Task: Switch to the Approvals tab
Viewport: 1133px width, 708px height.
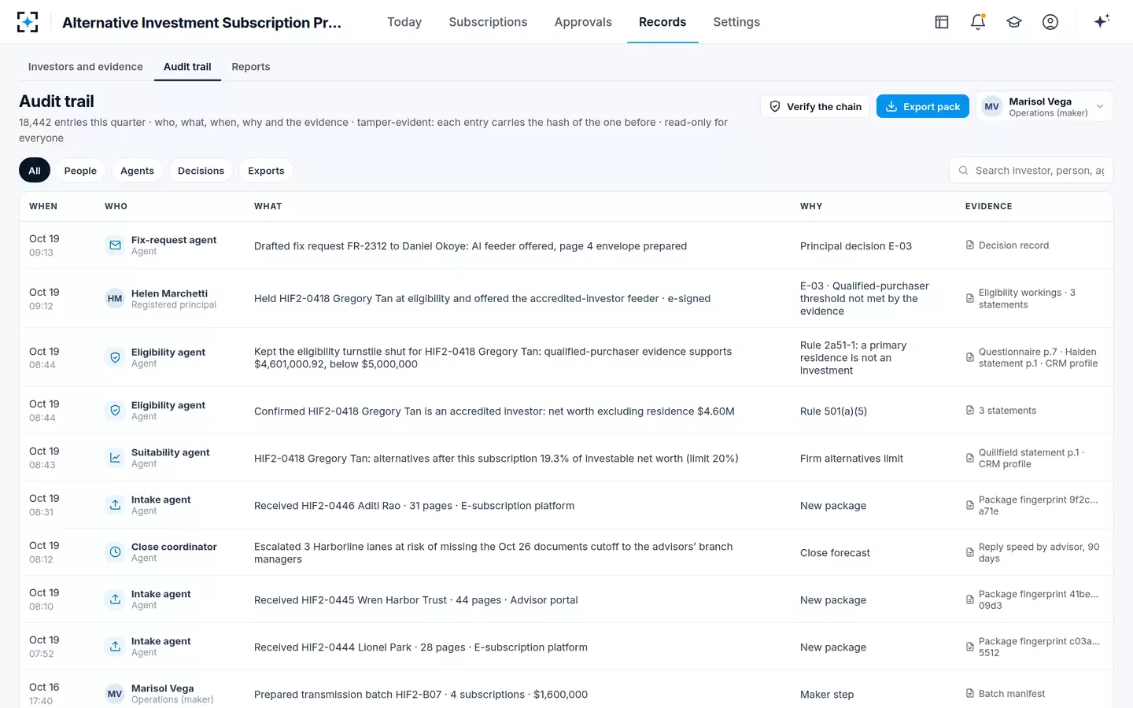Action: [x=583, y=22]
